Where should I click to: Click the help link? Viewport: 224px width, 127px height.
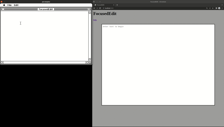coord(95,20)
